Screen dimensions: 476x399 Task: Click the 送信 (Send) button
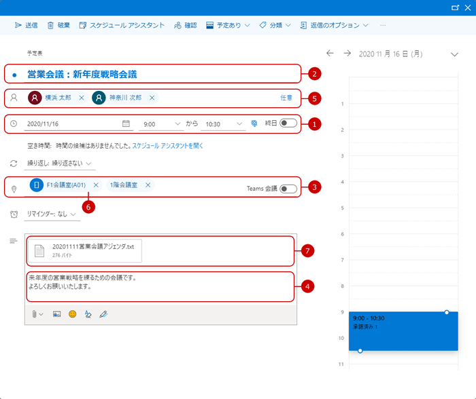pyautogui.click(x=27, y=25)
